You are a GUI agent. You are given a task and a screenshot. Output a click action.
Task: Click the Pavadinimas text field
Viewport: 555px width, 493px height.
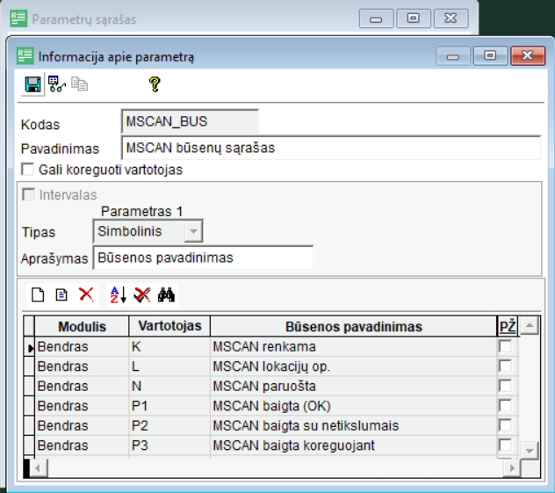[x=330, y=148]
